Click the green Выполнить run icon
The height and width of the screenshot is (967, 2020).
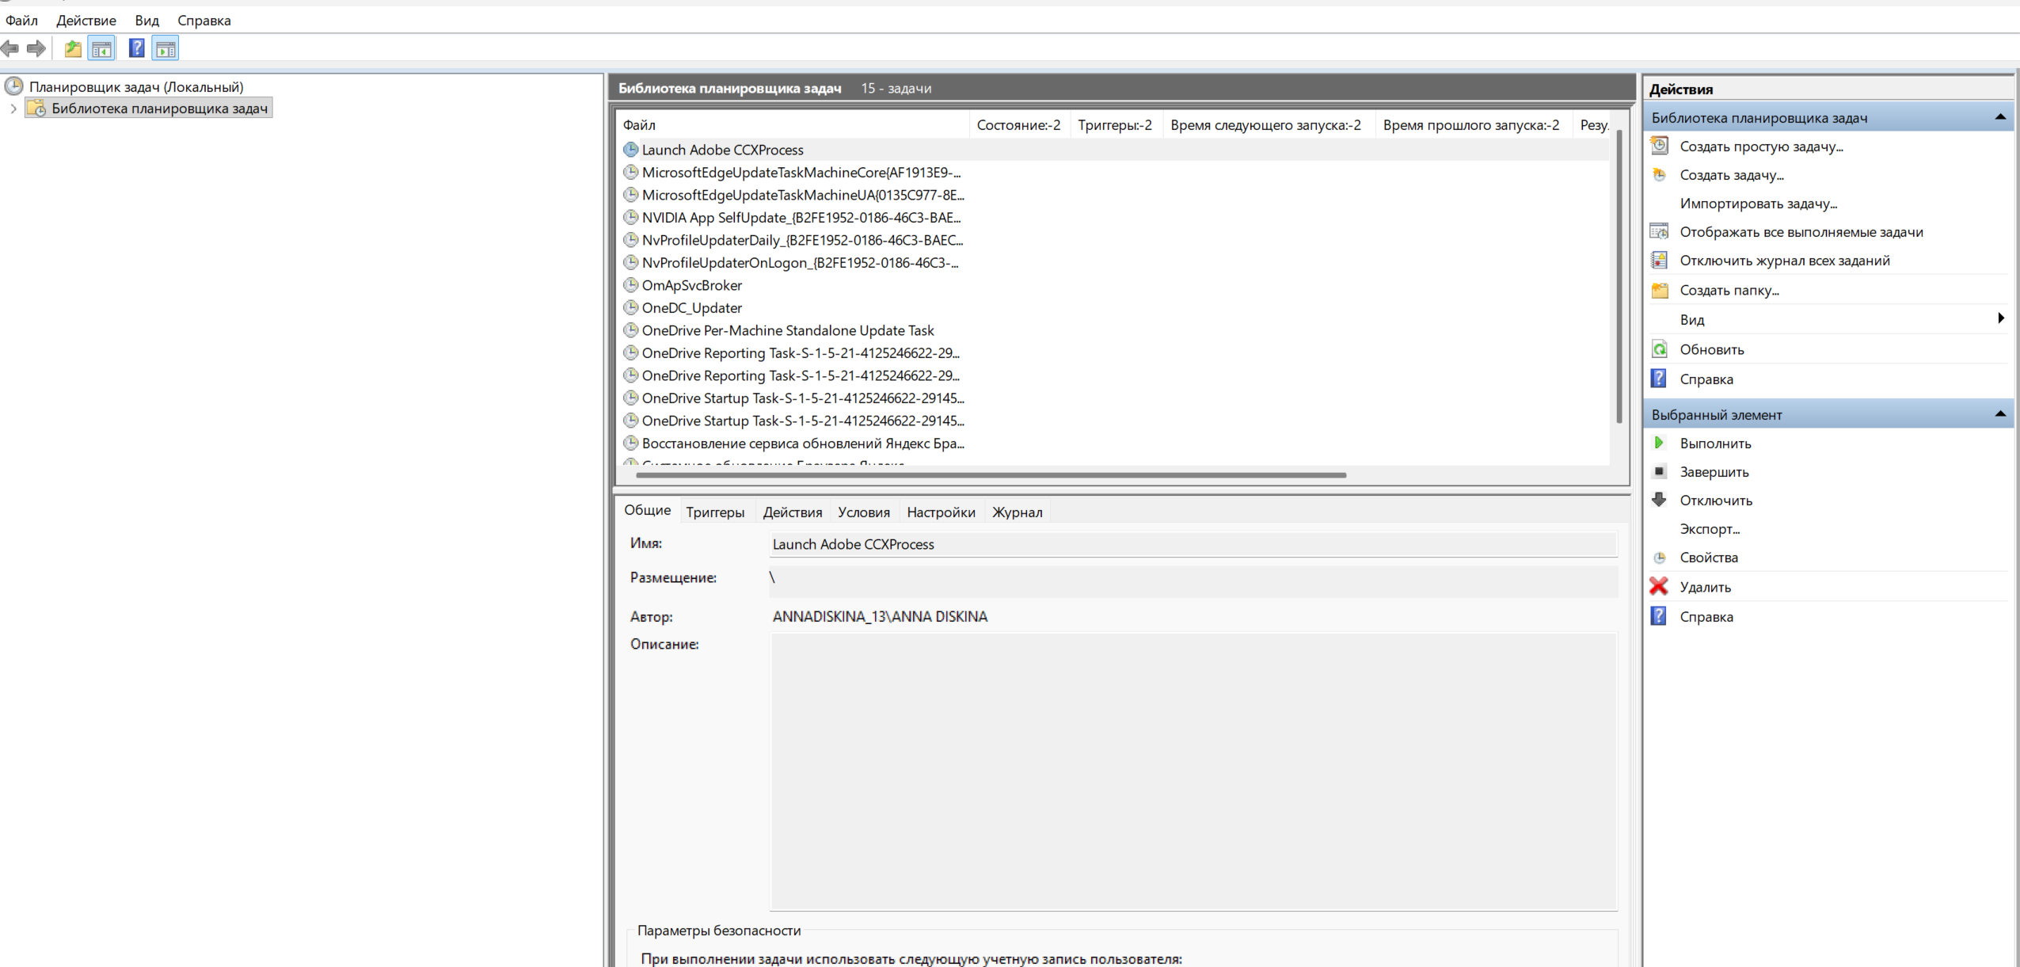click(1659, 443)
